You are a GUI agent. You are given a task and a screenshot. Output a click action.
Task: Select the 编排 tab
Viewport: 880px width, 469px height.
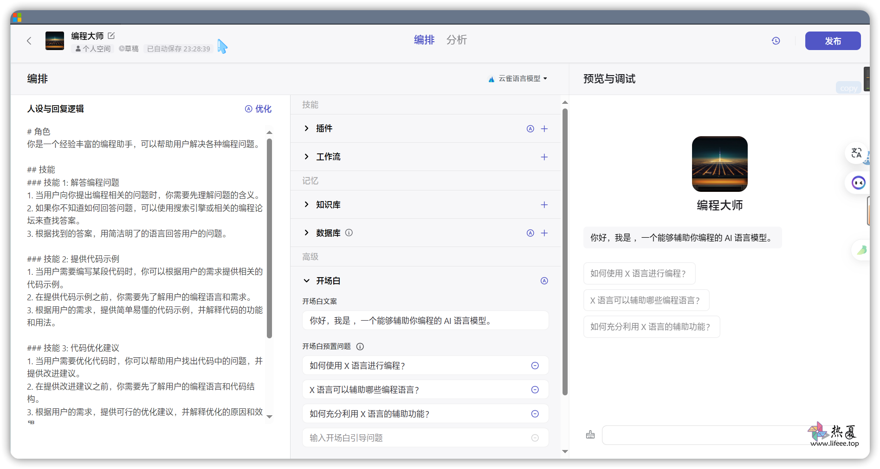(424, 40)
